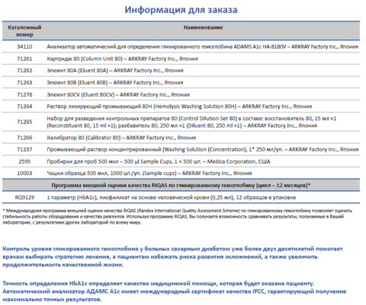366x305 pixels.
Task: Select the RIQAS program section header
Action: pos(181,186)
